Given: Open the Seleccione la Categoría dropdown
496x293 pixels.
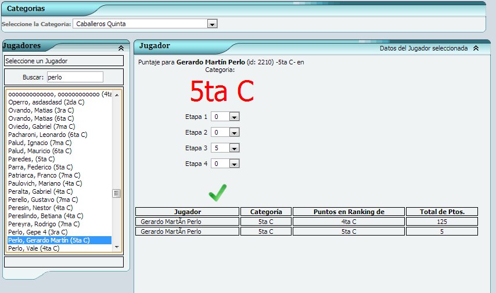Looking at the screenshot, I should (x=212, y=24).
